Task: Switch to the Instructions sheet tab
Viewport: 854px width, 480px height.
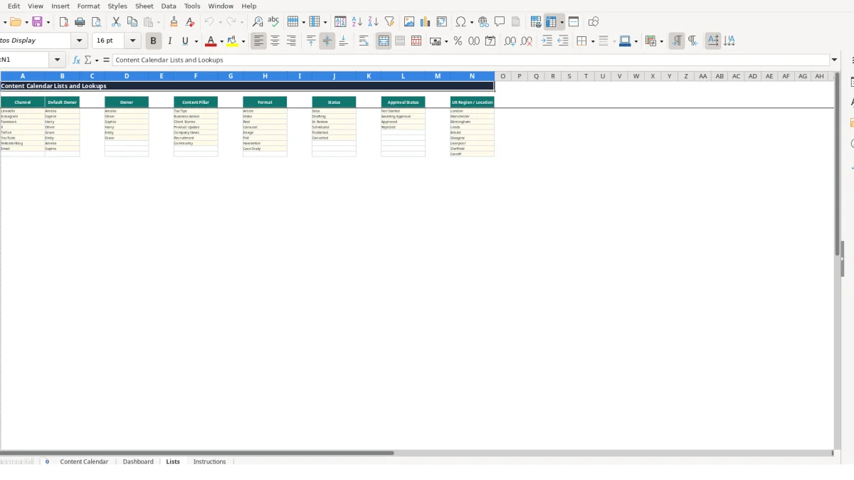Action: coord(209,462)
